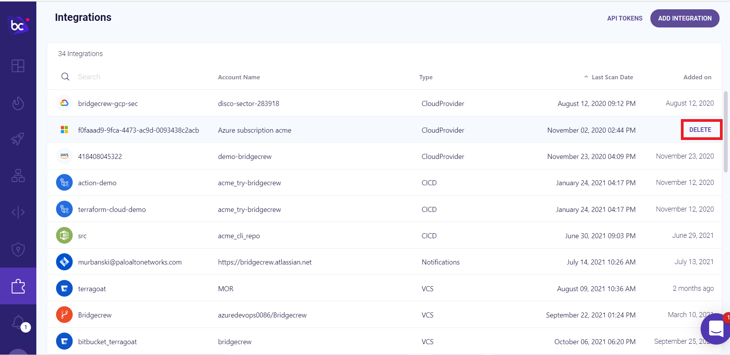Screen dimensions: 730x355
Task: Click June 30, 2021 09:03 PM scan date
Action: 600,236
